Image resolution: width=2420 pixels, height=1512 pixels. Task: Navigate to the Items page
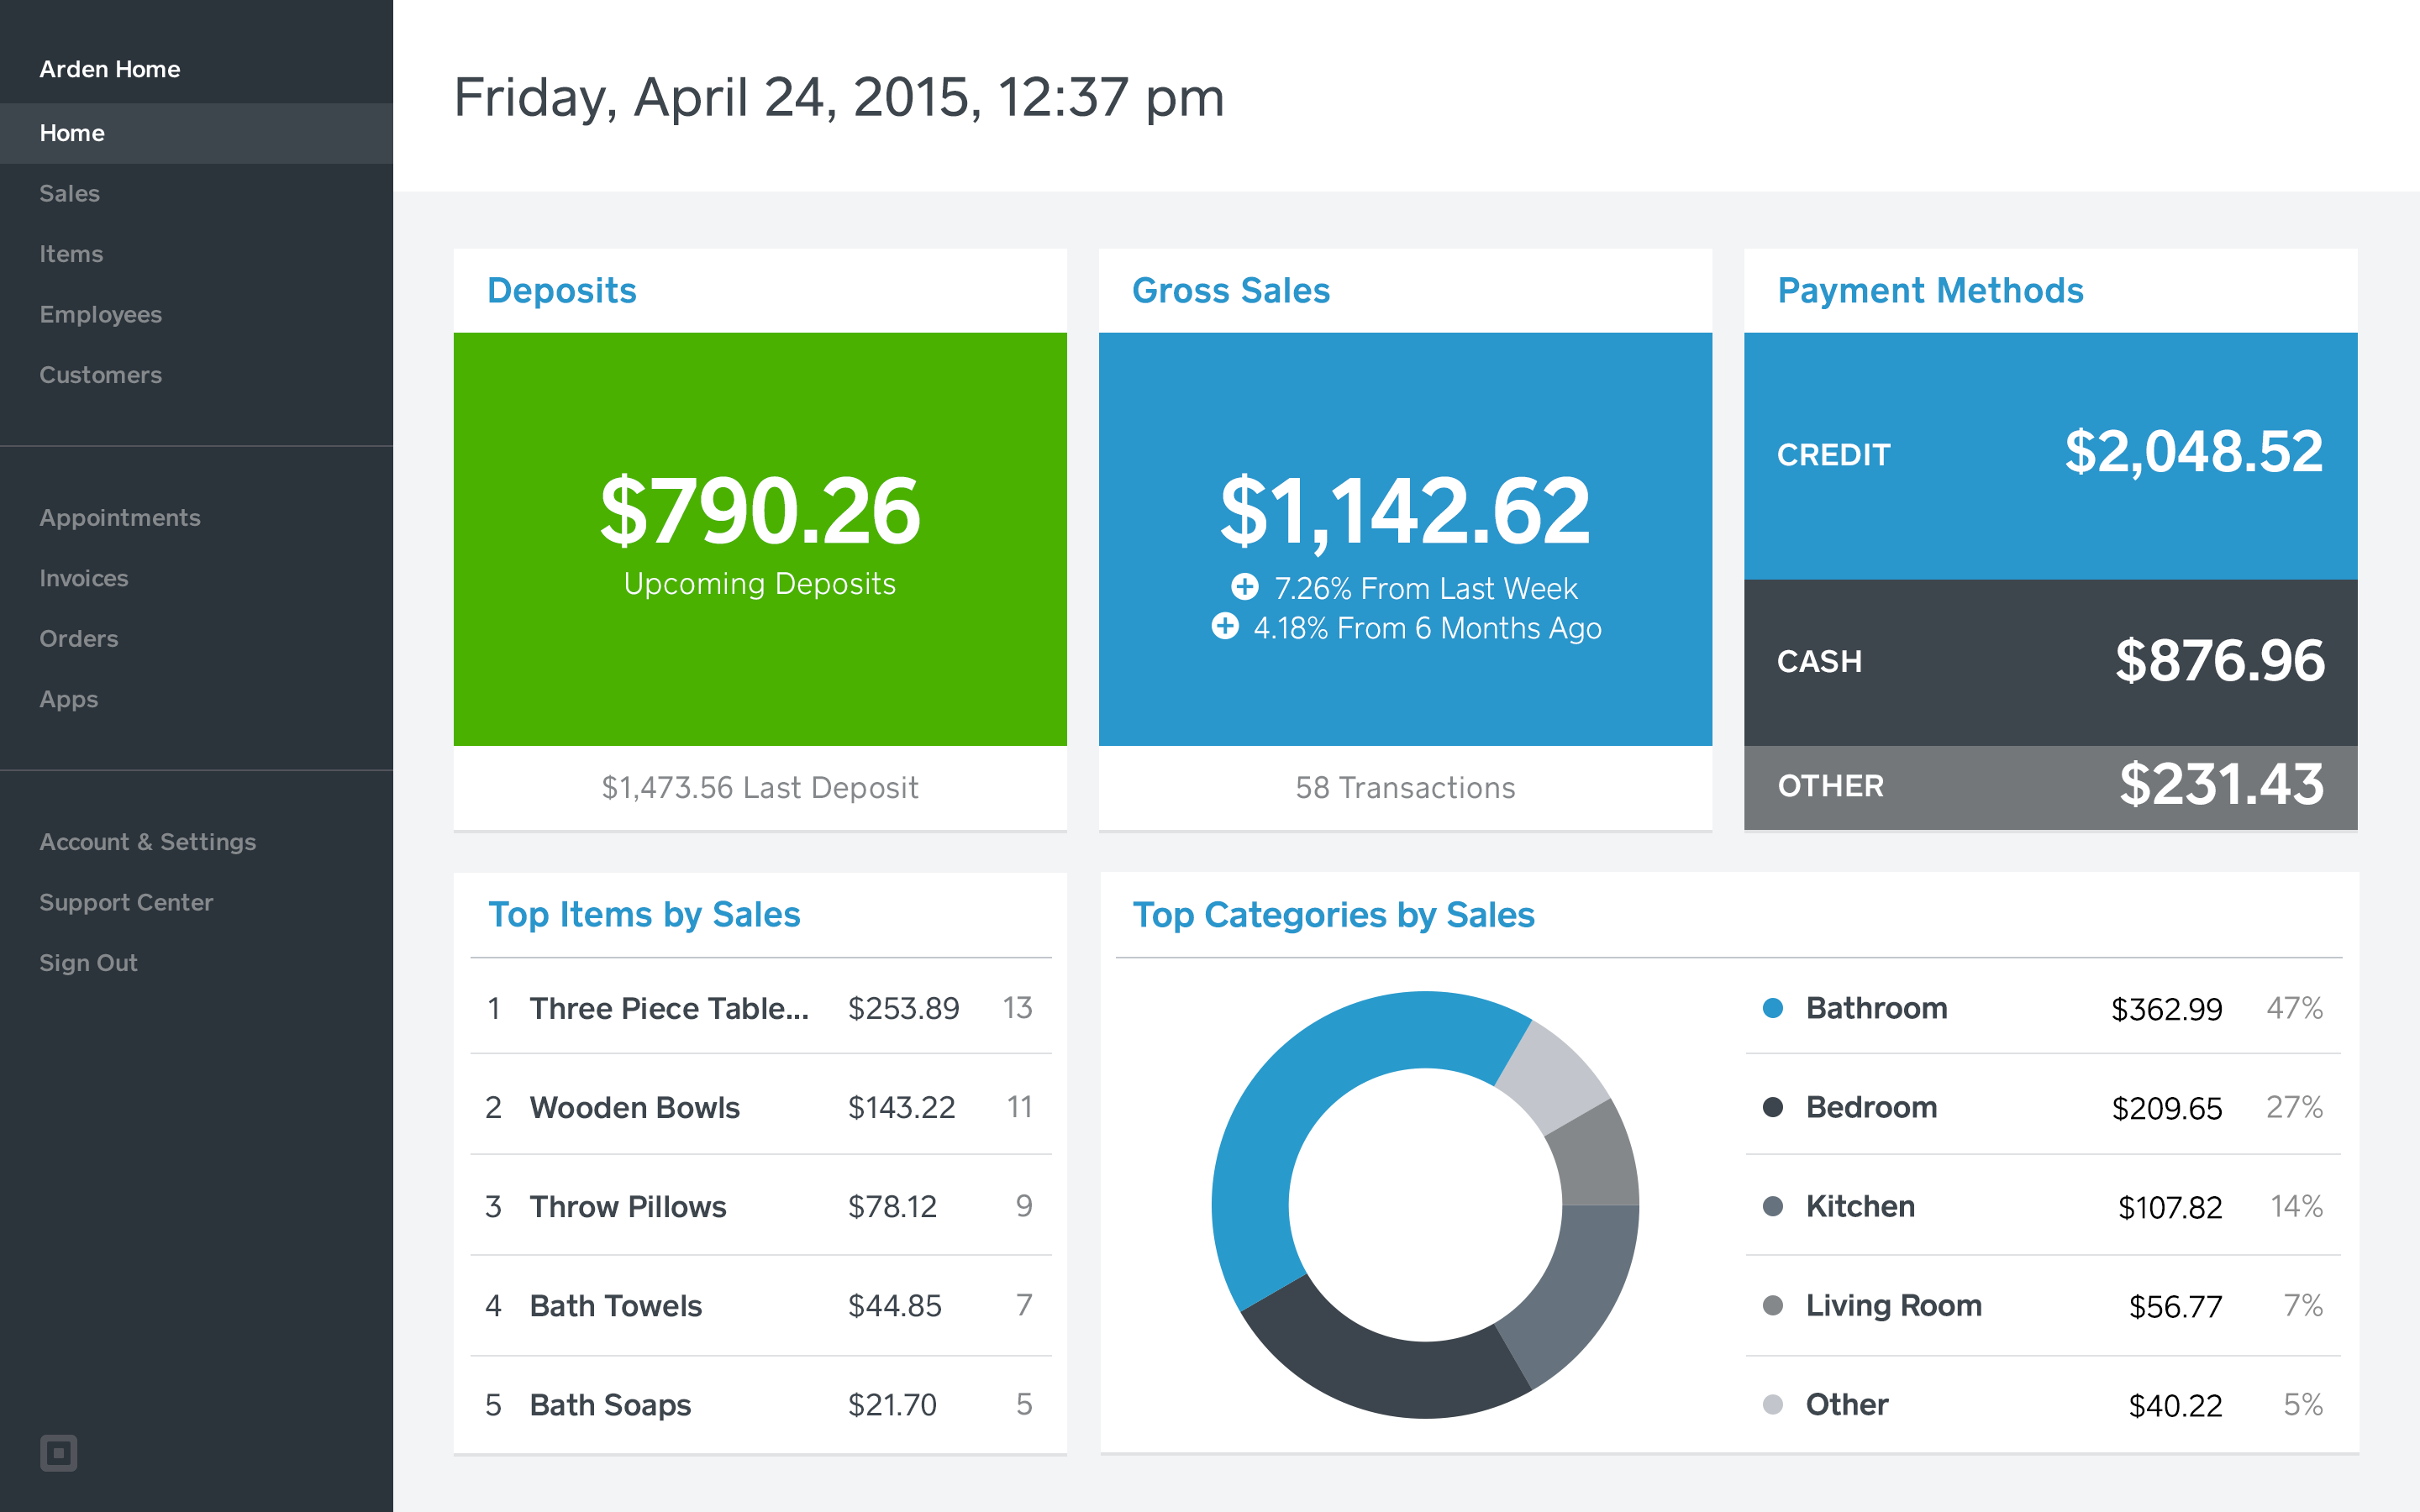coord(70,253)
